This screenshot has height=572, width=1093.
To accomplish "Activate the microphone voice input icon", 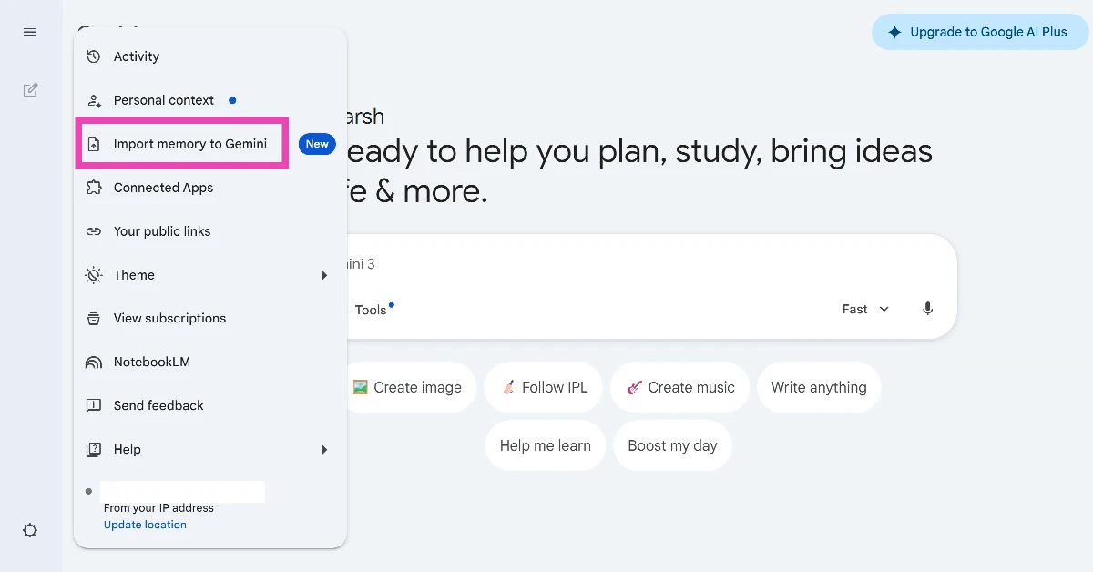I will tap(927, 309).
